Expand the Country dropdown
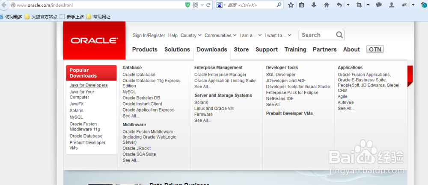The width and height of the screenshot is (428, 185). [x=191, y=35]
